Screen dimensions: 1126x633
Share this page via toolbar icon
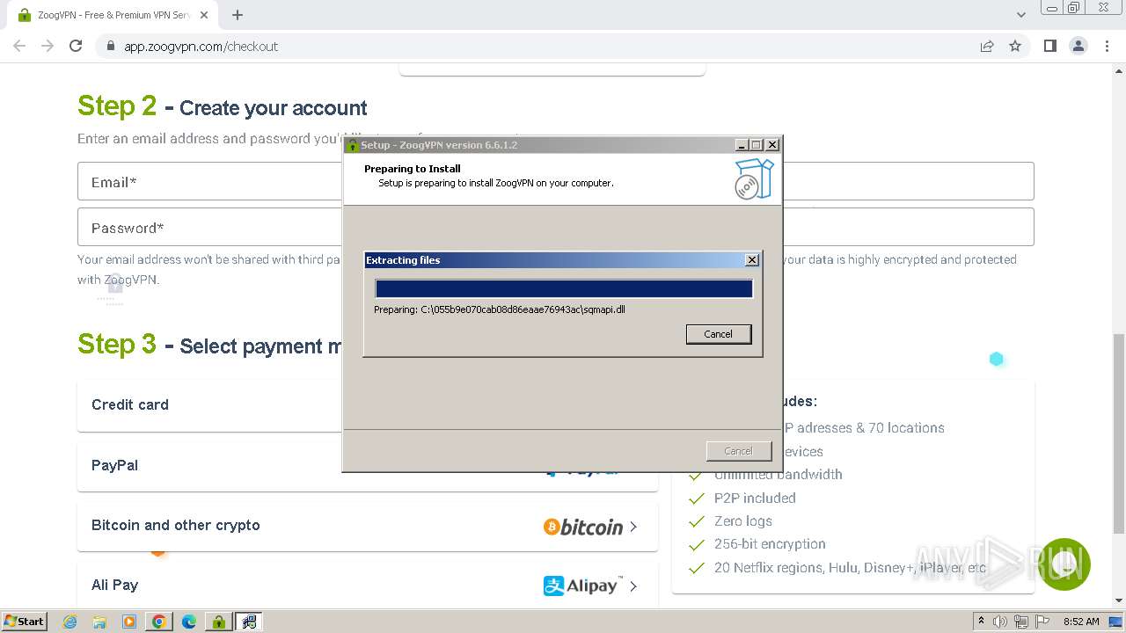(987, 46)
